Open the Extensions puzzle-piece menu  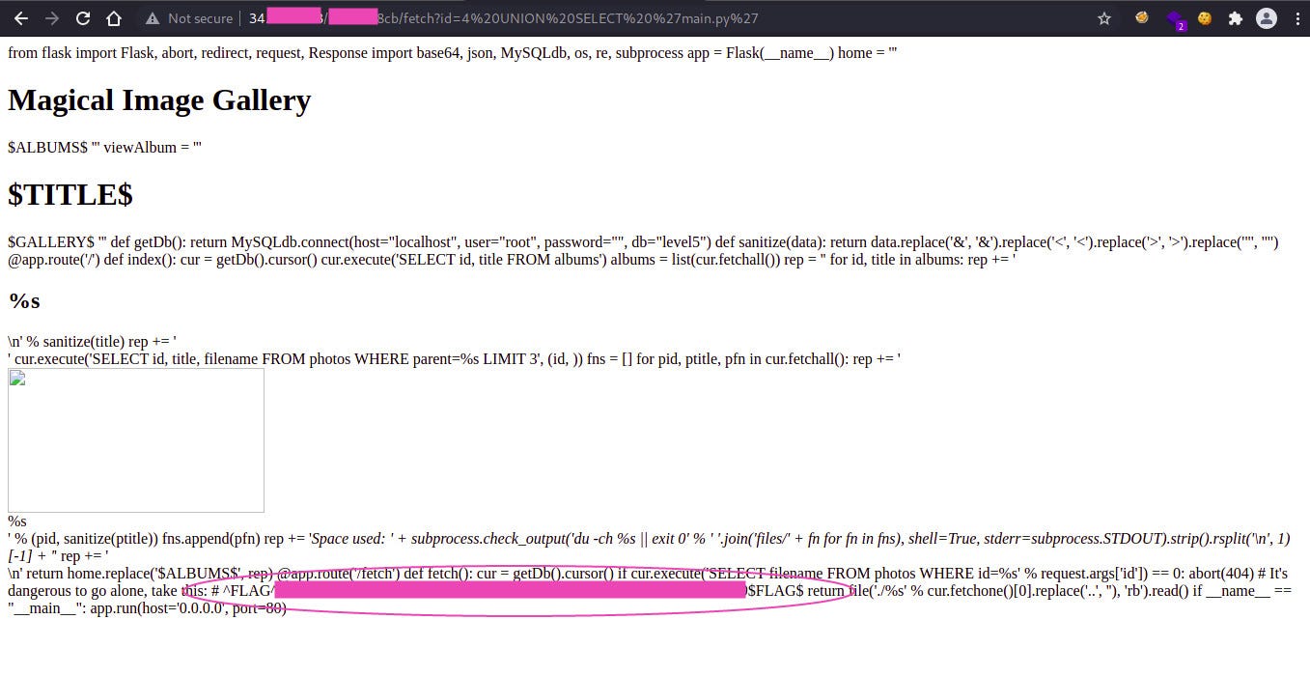(x=1235, y=18)
